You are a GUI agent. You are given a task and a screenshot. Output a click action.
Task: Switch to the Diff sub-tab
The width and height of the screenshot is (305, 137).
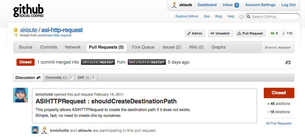click(x=86, y=78)
